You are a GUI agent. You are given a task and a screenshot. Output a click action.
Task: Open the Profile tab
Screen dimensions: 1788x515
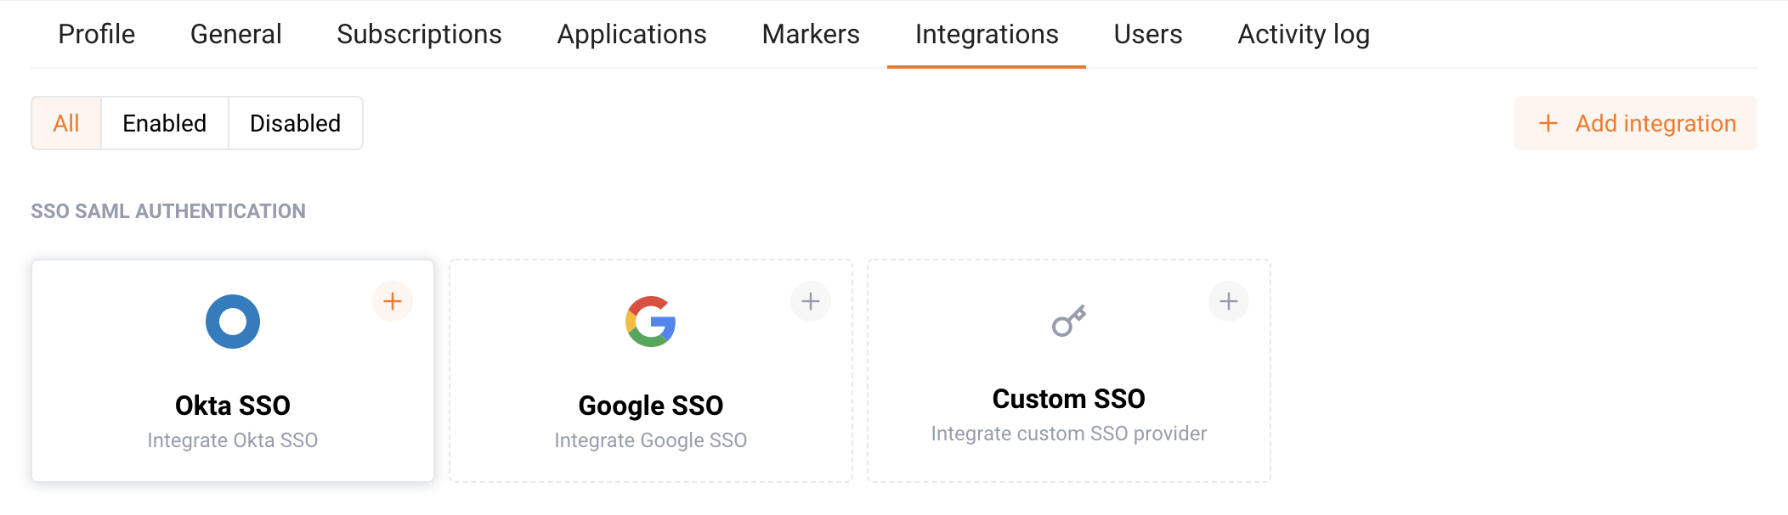coord(96,34)
